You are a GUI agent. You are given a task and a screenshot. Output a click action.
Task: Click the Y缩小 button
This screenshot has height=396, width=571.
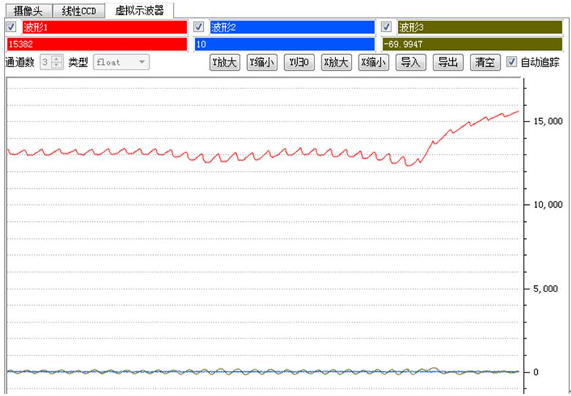tap(262, 62)
